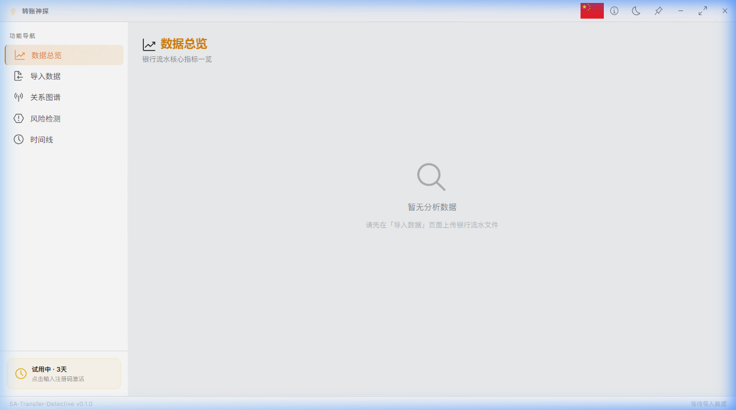The width and height of the screenshot is (736, 410).
Task: Click the 转账神探 title text
Action: click(36, 11)
